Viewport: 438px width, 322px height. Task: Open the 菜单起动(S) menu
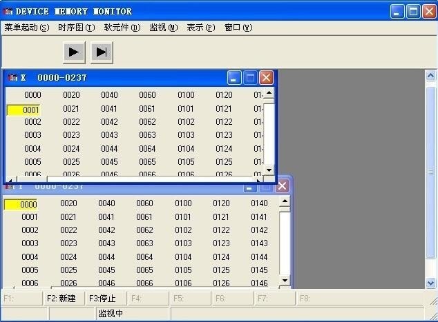pos(27,28)
